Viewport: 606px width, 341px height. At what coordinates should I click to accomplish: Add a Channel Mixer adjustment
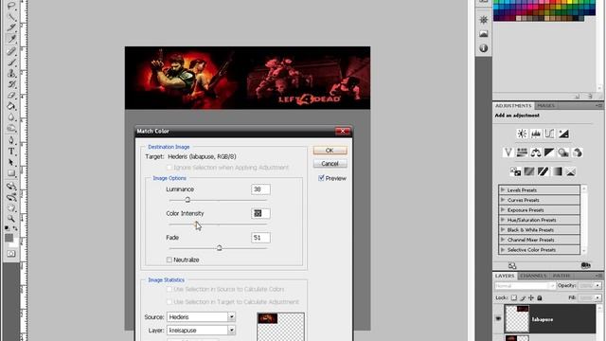[x=578, y=153]
